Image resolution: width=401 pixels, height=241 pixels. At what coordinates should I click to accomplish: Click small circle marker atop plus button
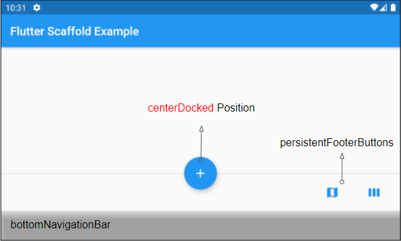click(201, 160)
